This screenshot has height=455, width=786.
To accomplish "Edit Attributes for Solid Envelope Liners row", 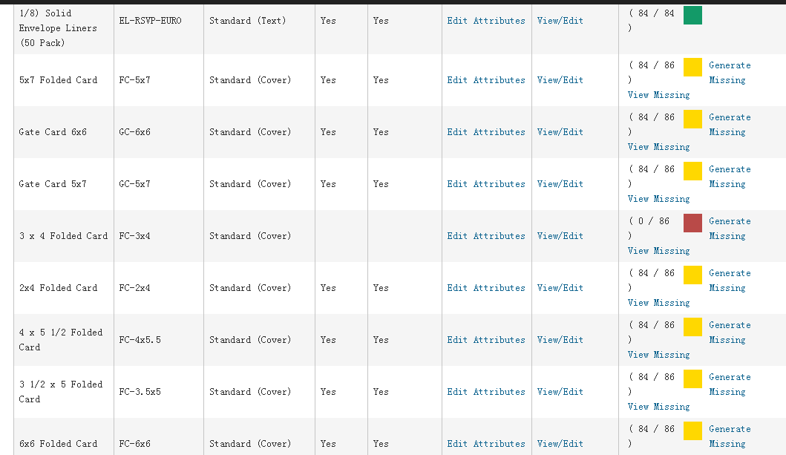I will coord(485,21).
